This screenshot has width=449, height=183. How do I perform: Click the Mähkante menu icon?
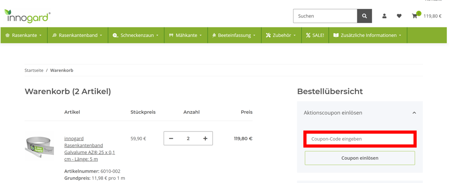pyautogui.click(x=171, y=35)
